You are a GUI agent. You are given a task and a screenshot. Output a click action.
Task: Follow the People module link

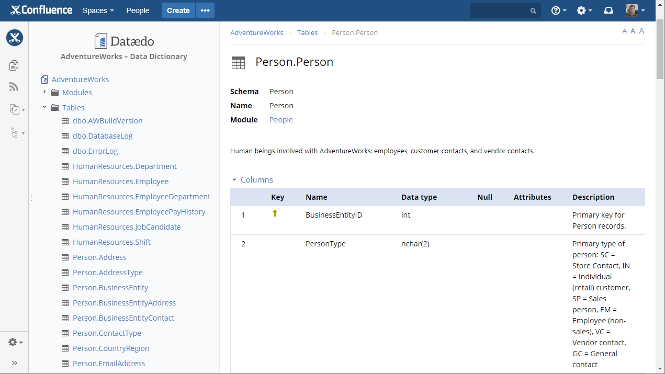(281, 120)
